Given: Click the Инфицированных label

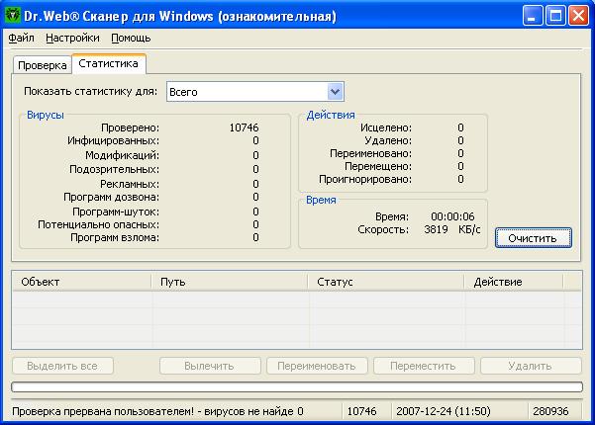Looking at the screenshot, I should tap(114, 141).
